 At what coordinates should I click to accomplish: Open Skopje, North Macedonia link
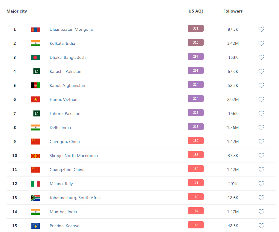(74, 156)
